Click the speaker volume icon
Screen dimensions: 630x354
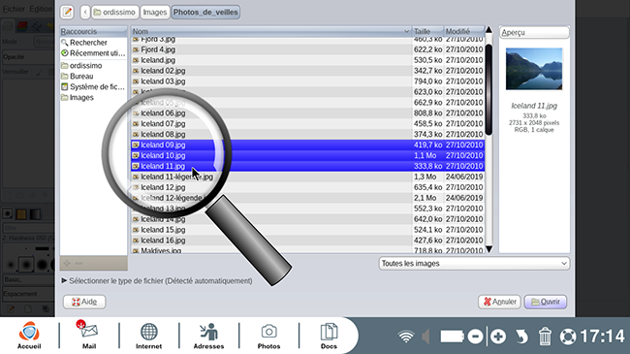[425, 337]
